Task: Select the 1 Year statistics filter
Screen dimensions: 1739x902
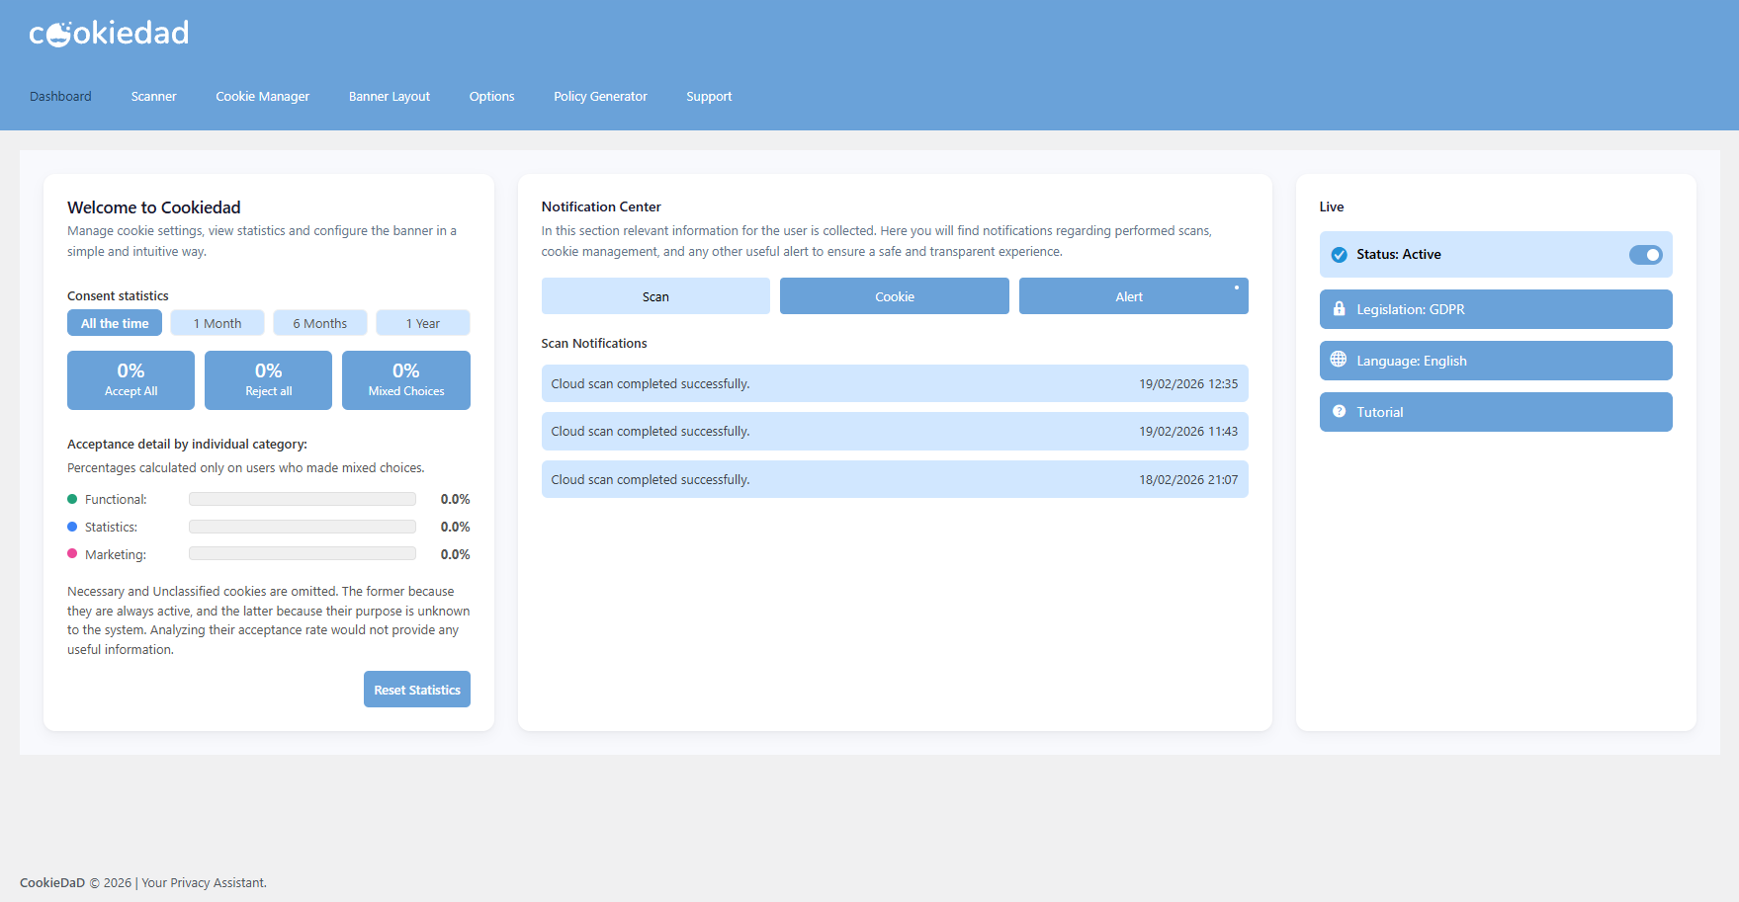Action: 422,322
